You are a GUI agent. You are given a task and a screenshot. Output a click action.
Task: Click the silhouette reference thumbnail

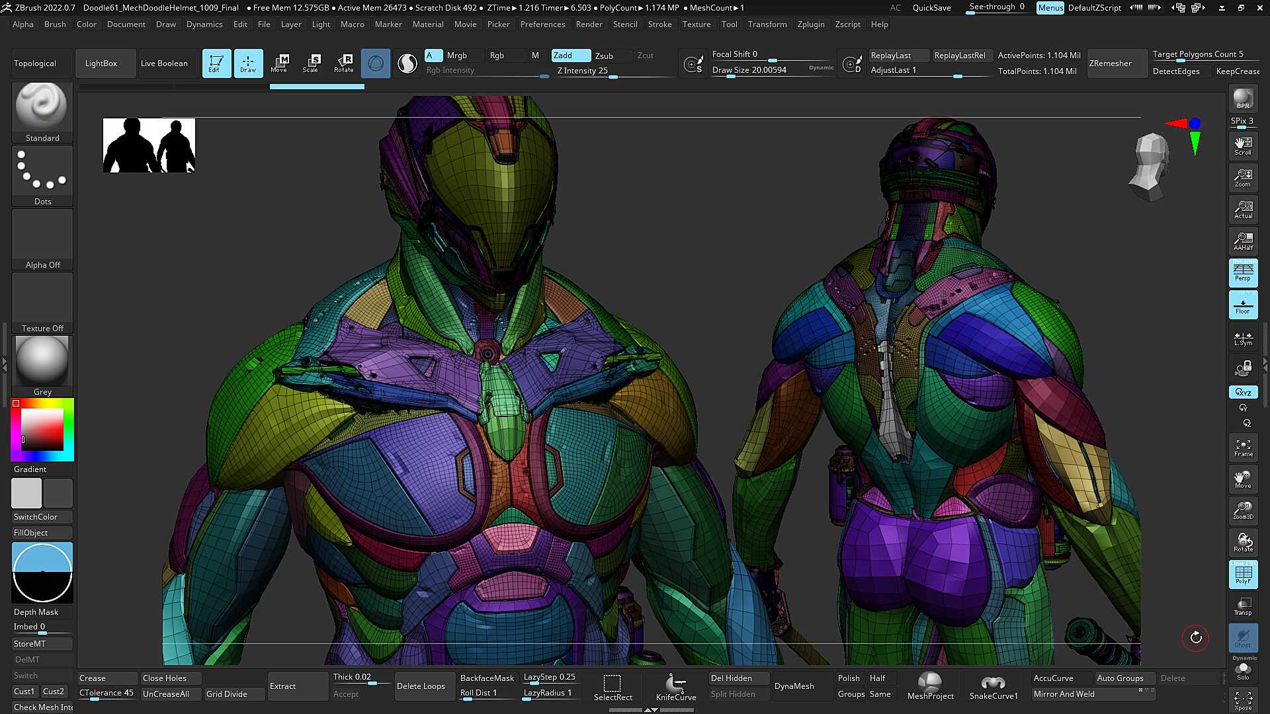tap(149, 145)
